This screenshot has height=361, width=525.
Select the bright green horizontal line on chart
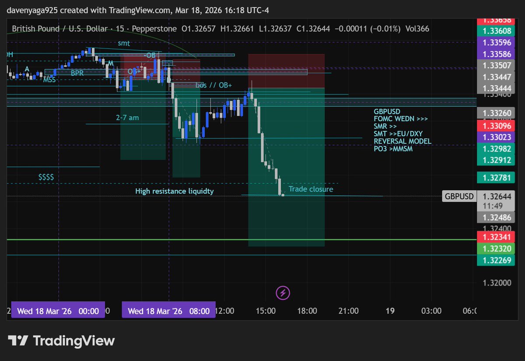click(241, 240)
